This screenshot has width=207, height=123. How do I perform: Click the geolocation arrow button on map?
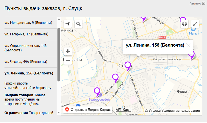coord(68,24)
